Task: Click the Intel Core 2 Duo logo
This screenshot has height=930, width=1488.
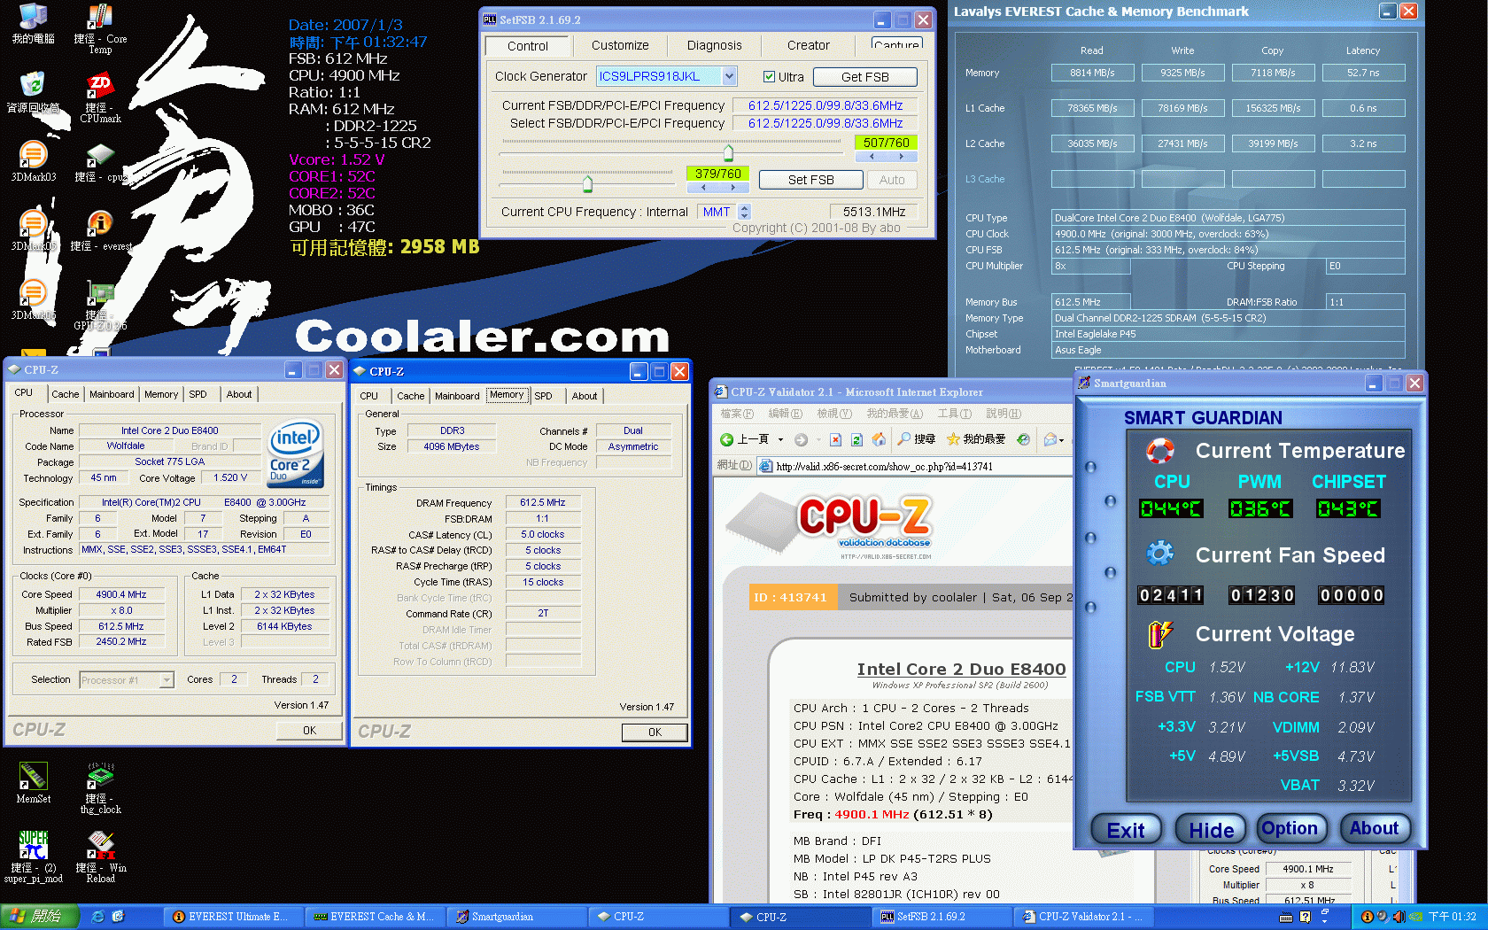Action: (296, 453)
